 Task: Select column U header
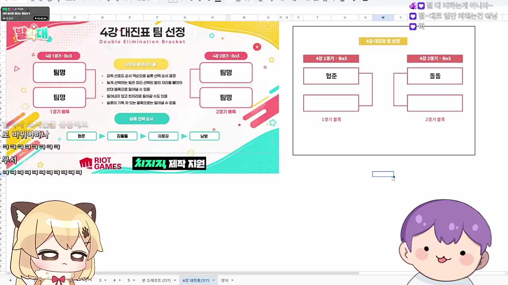pyautogui.click(x=345, y=17)
